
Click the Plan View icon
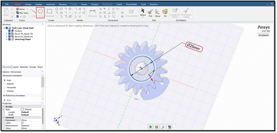tap(22, 13)
